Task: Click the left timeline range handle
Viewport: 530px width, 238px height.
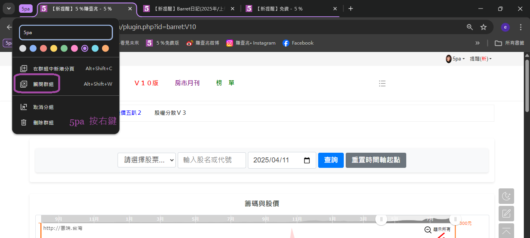Action: coord(381,219)
